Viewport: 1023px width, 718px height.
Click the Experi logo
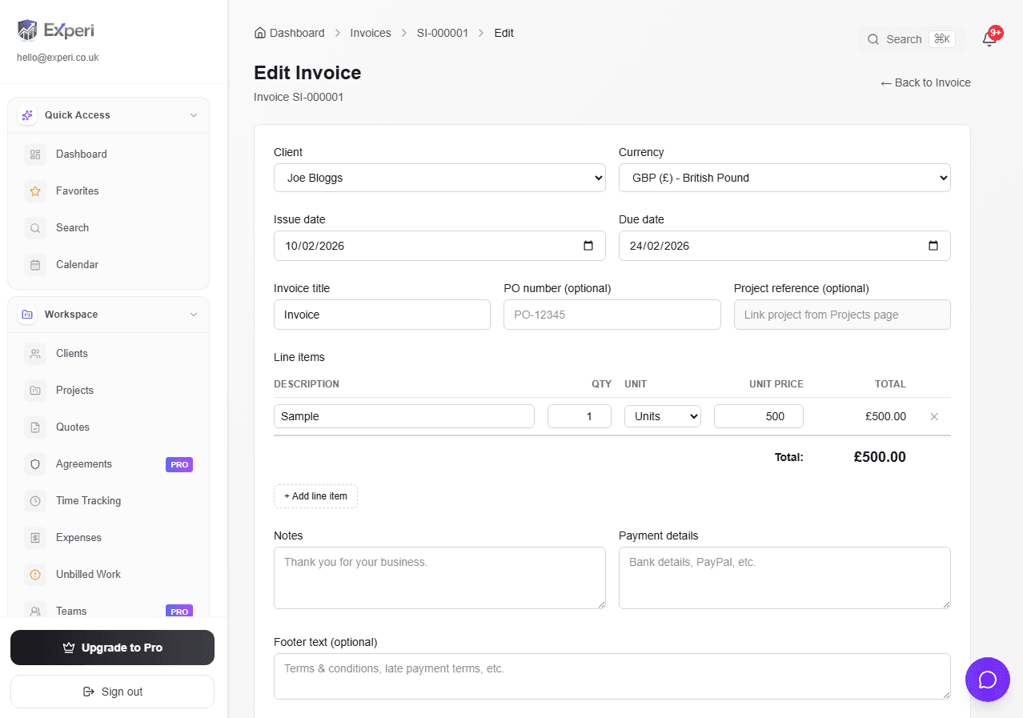(54, 30)
